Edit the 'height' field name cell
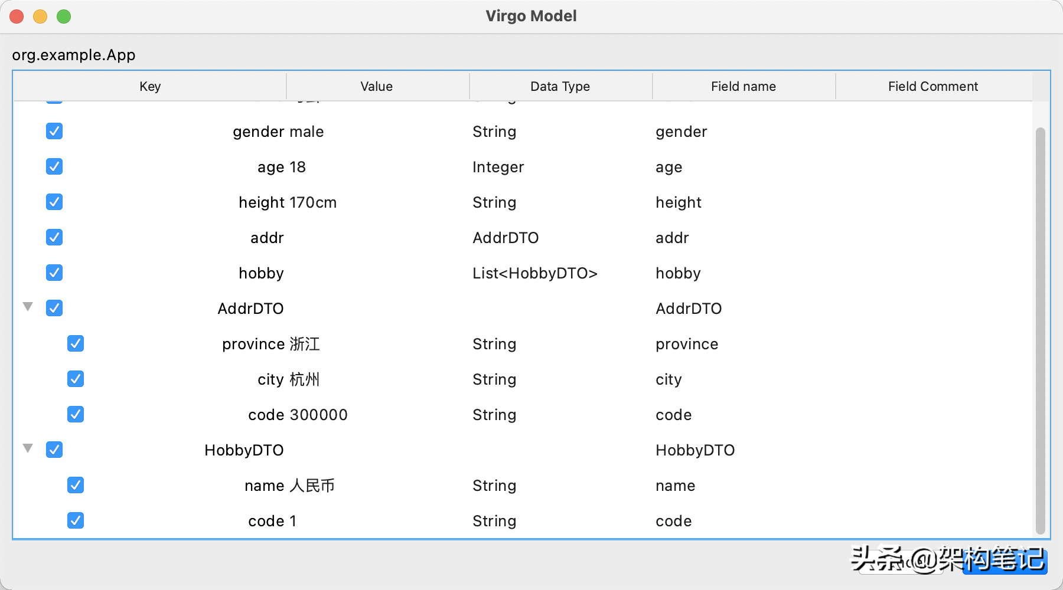 point(678,202)
